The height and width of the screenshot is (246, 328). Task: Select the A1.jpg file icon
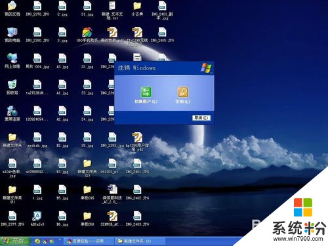pos(62,85)
